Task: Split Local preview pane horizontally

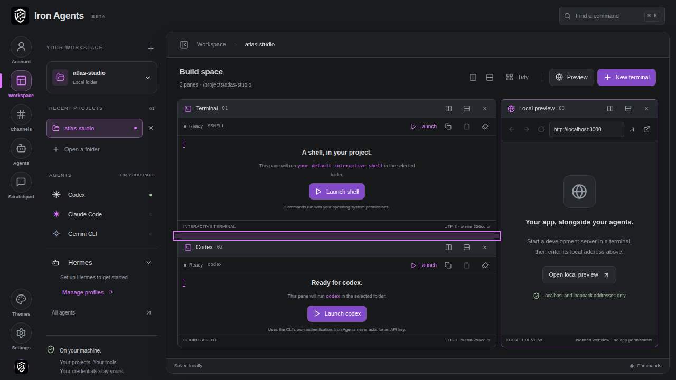Action: pos(628,108)
